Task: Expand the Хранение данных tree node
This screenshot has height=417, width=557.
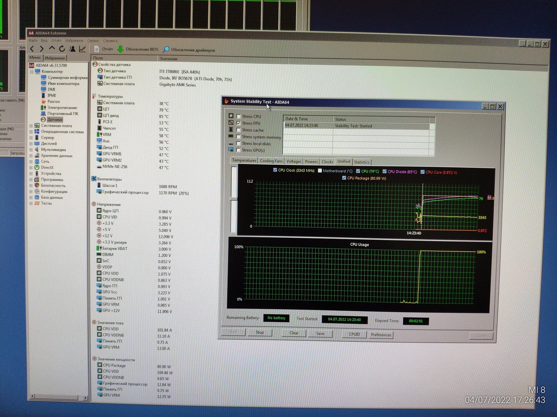Action: point(31,156)
